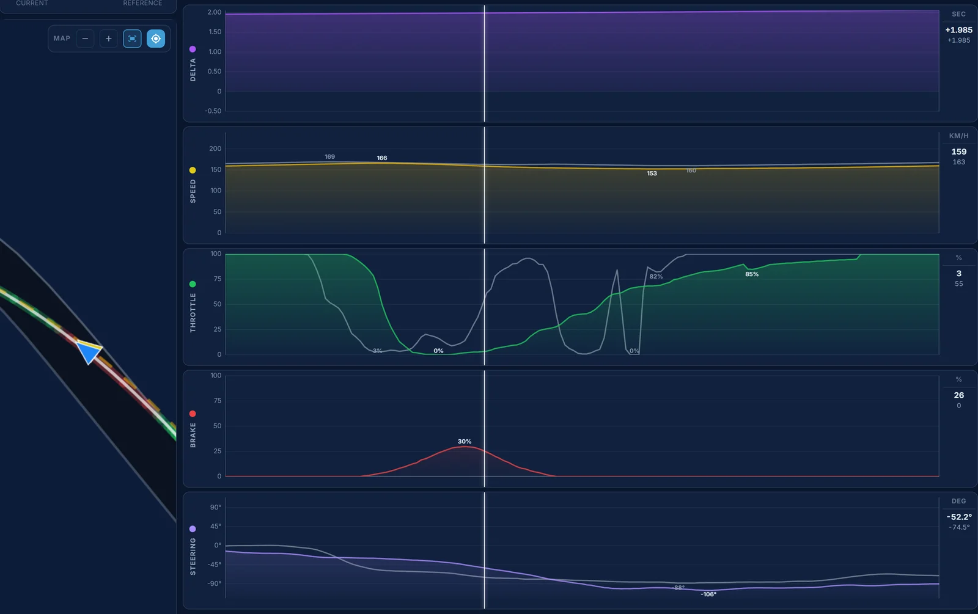Image resolution: width=978 pixels, height=614 pixels.
Task: Click the violet Steering channel dot
Action: tap(193, 529)
